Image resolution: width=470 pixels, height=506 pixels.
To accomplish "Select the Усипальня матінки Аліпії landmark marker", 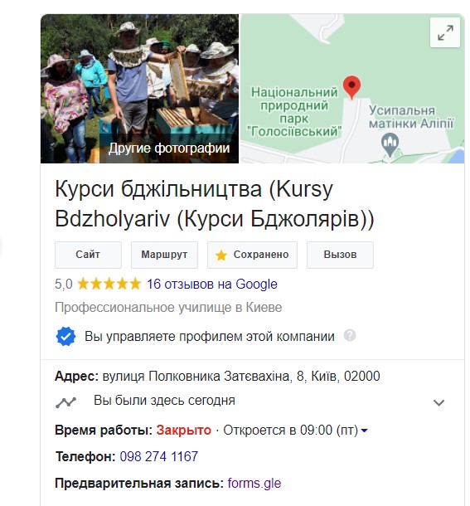I will pos(390,144).
